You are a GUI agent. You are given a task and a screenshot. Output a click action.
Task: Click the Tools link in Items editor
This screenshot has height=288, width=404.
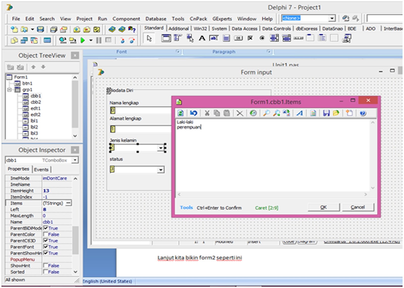(x=186, y=208)
